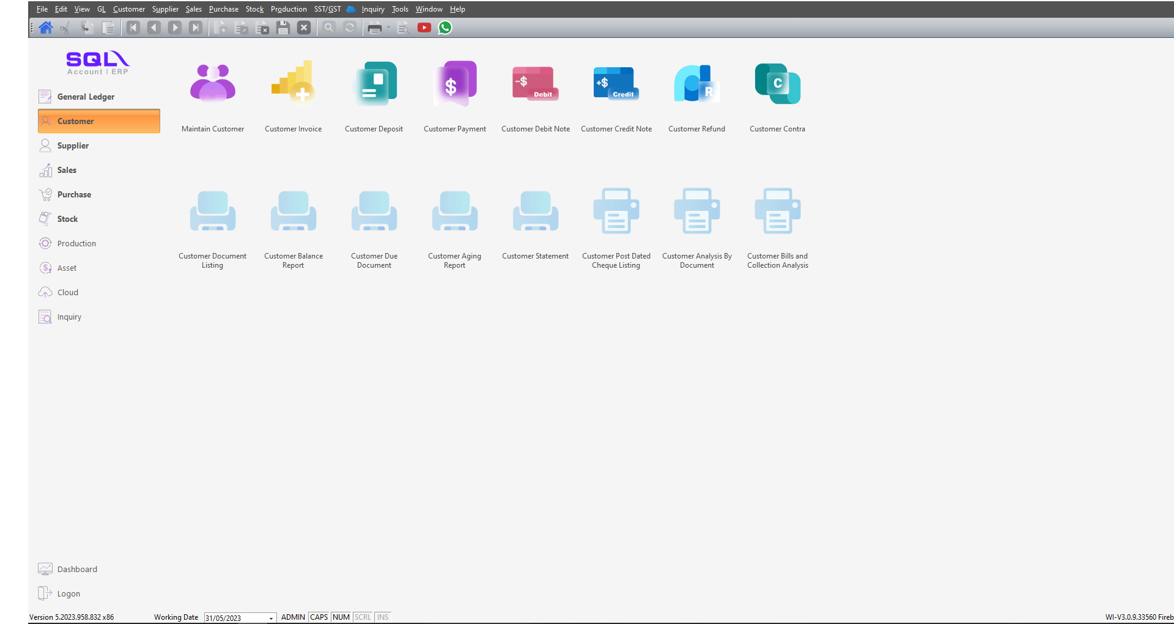Viewport: 1174px width, 624px height.
Task: Open Customer Credit Note
Action: 616,84
